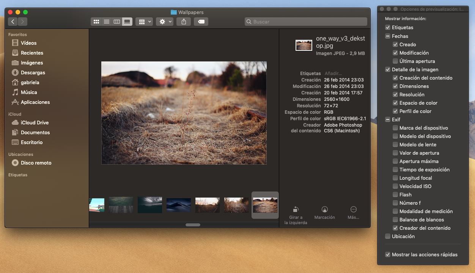Screen dimensions: 475x273
Task: Click the Edit Tags toolbar button
Action: (201, 22)
